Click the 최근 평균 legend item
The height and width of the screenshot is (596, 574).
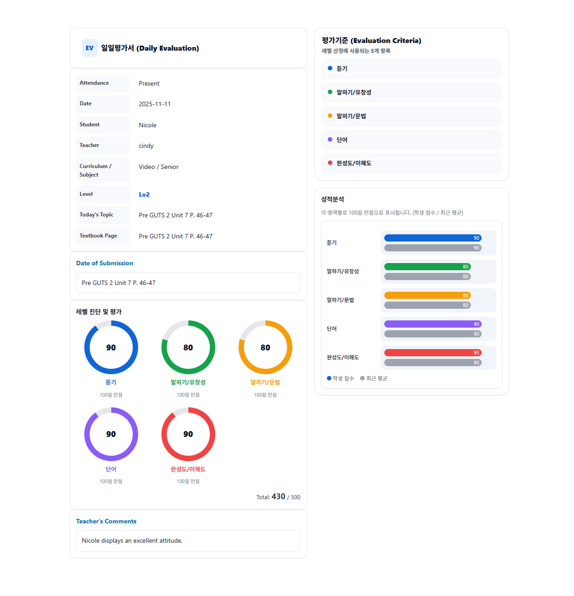point(374,379)
